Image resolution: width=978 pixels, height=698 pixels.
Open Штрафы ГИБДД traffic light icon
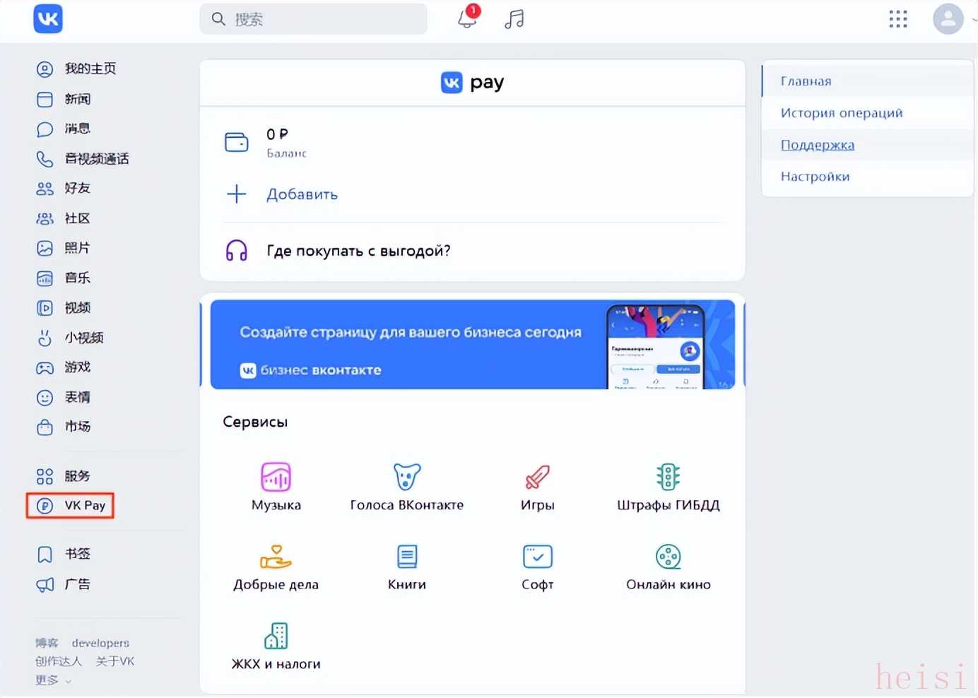click(668, 478)
